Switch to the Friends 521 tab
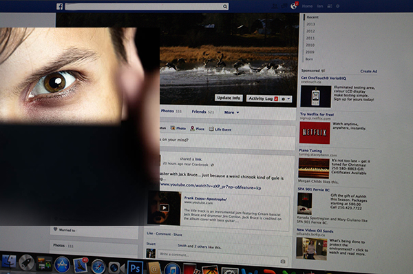Viewport: 413px width, 274px height. [x=202, y=112]
